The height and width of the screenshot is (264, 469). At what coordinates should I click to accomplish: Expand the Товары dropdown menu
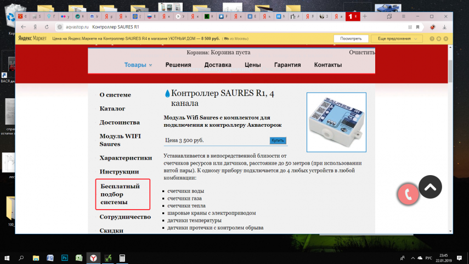(x=138, y=65)
